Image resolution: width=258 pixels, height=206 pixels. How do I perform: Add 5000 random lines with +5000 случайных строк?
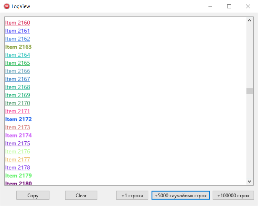pyautogui.click(x=180, y=195)
